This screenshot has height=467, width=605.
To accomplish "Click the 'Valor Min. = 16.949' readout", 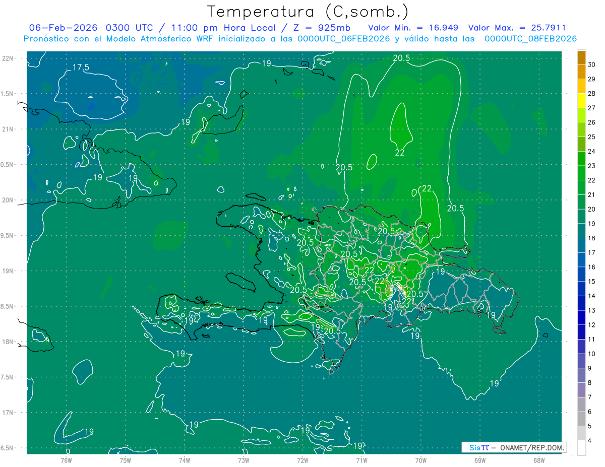I will coord(413,28).
